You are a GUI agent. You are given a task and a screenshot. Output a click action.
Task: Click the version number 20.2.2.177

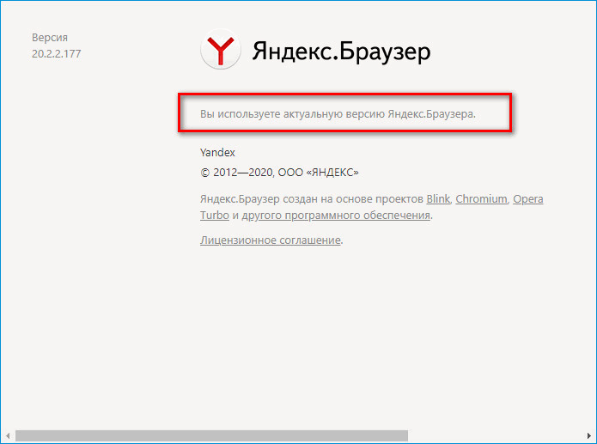tap(57, 54)
